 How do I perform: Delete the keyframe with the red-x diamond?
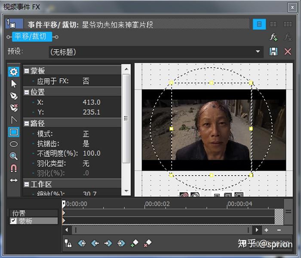click(x=147, y=243)
